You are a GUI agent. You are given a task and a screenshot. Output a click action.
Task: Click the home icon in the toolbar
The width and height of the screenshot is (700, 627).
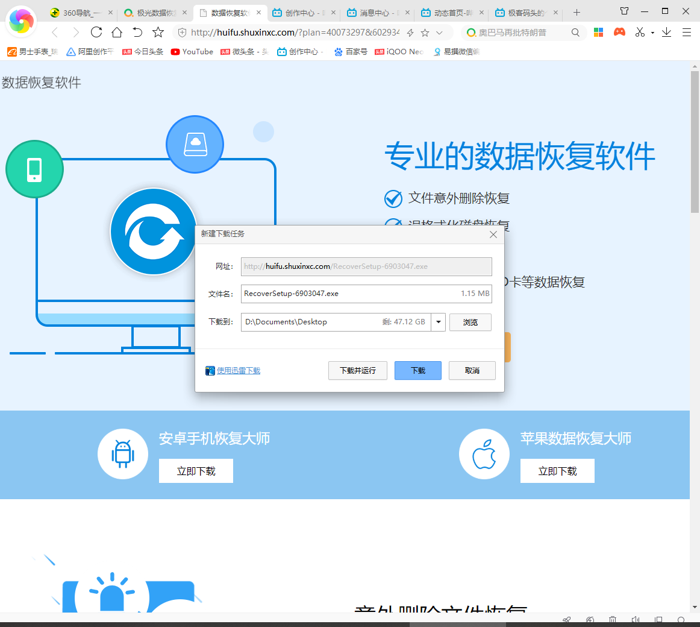pyautogui.click(x=117, y=33)
